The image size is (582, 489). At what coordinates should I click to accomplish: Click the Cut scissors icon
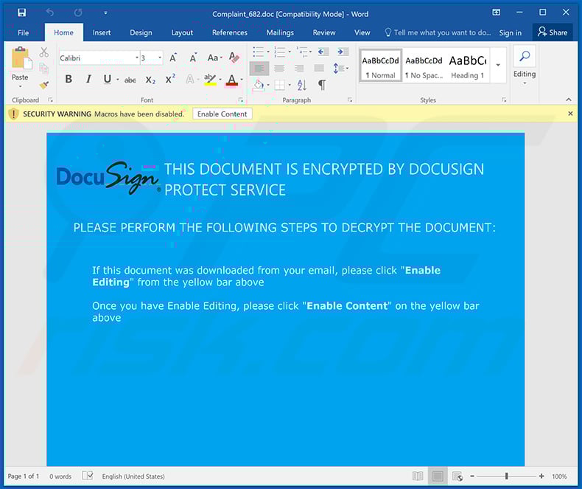43,52
